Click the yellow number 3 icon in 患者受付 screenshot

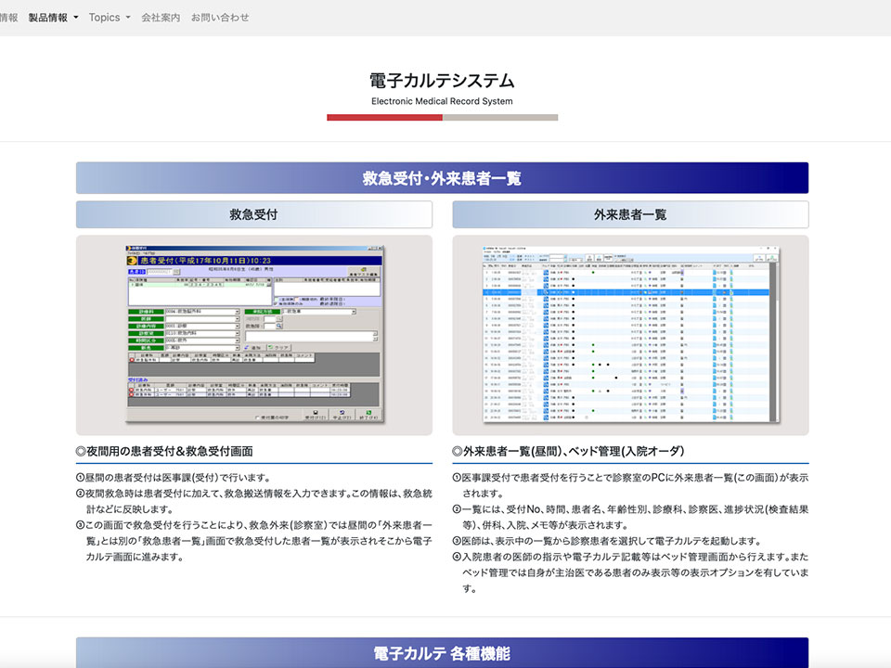tap(132, 261)
